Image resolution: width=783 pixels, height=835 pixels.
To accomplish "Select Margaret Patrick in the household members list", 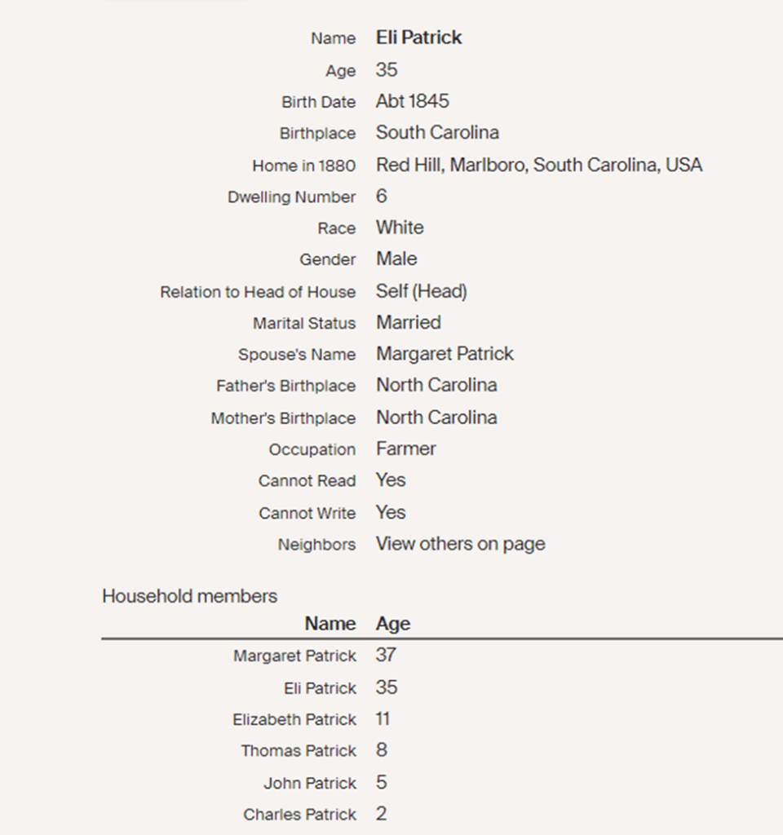I will tap(294, 656).
